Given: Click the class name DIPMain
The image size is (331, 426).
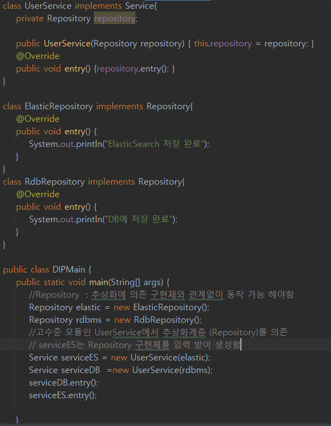Looking at the screenshot, I should 69,269.
